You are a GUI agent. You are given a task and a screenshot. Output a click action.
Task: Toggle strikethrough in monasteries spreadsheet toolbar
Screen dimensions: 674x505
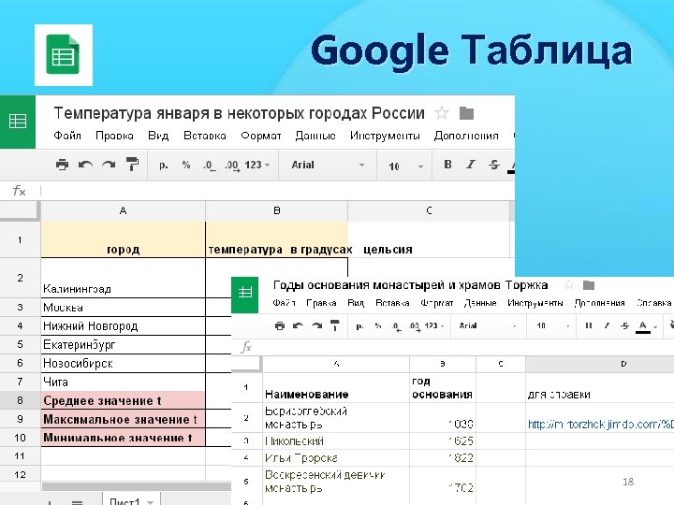point(625,325)
